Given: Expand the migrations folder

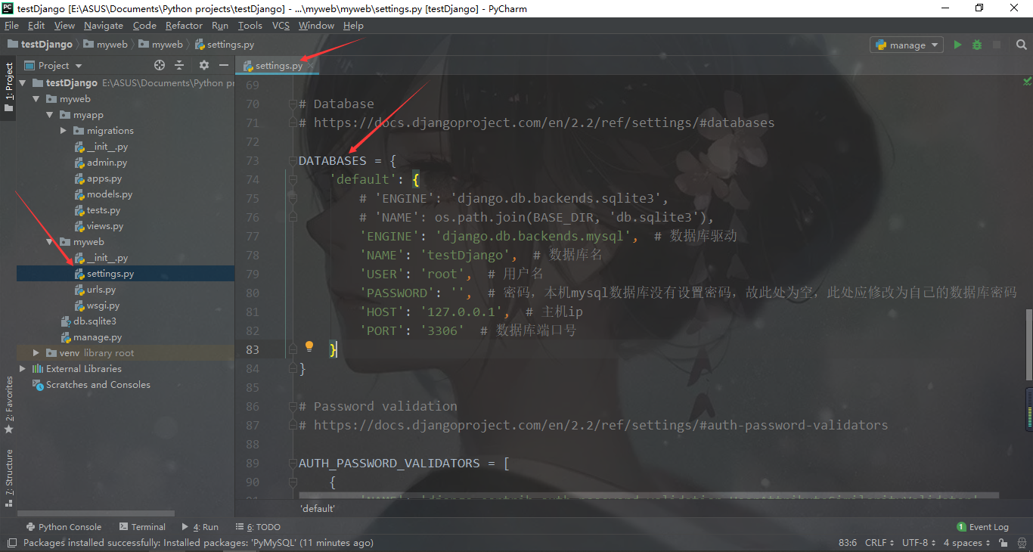Looking at the screenshot, I should [x=64, y=131].
